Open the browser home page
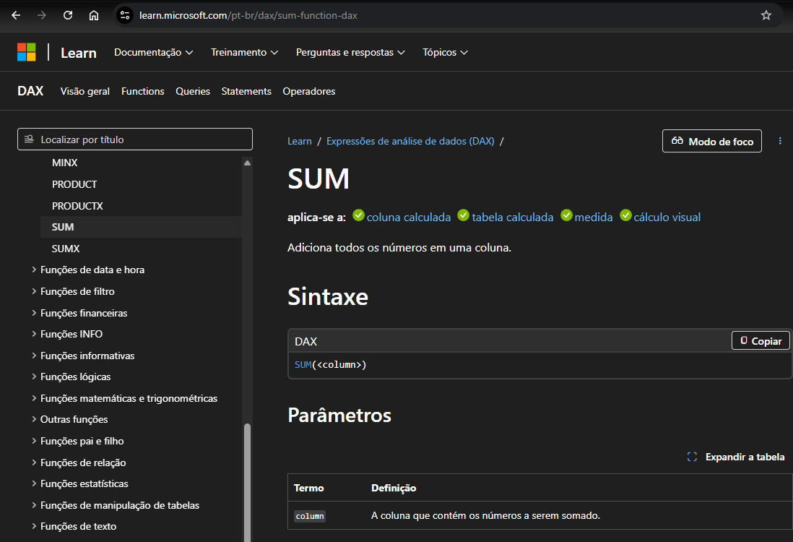The image size is (793, 542). (x=94, y=15)
